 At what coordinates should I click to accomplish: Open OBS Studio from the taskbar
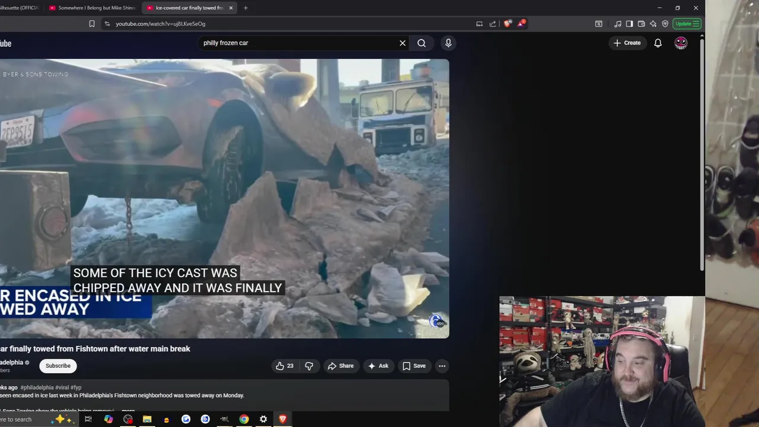point(128,419)
